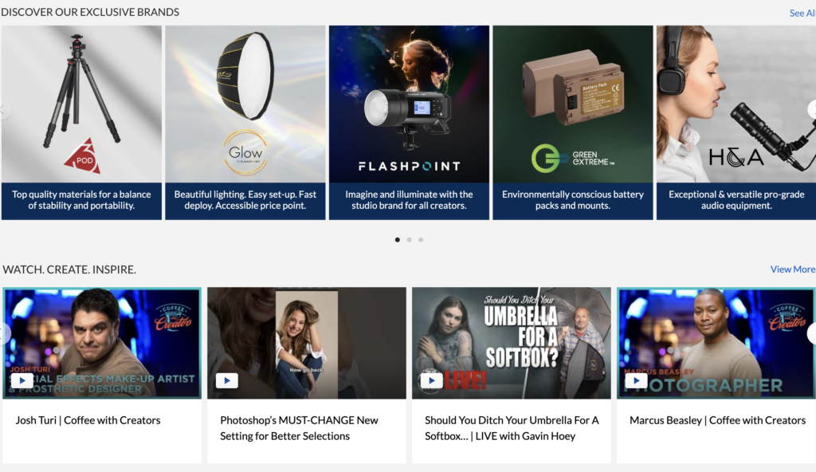Play the Josh Turi Coffee with Creators video
Image resolution: width=816 pixels, height=472 pixels.
click(x=22, y=381)
